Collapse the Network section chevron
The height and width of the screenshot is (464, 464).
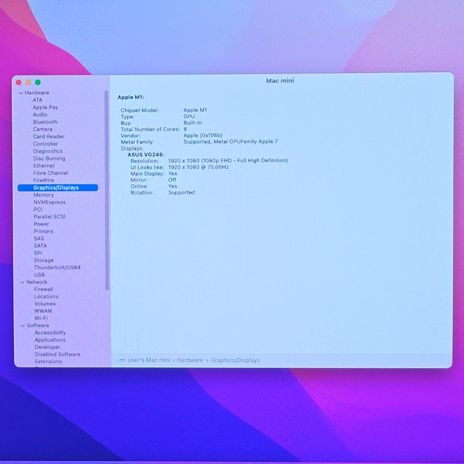(x=22, y=282)
